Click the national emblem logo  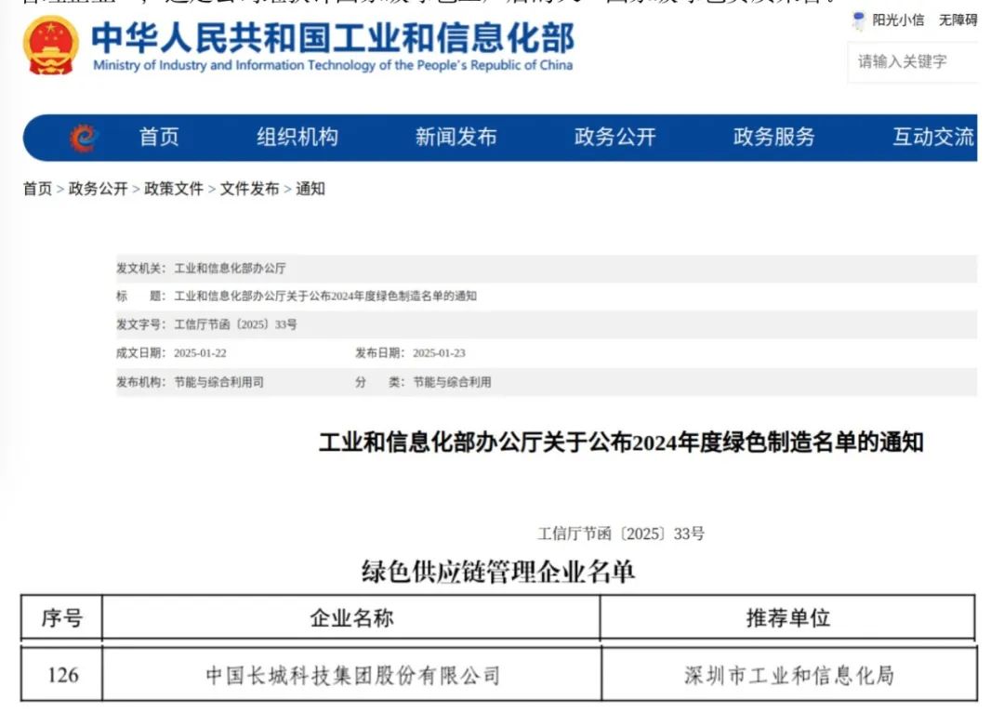click(x=50, y=46)
